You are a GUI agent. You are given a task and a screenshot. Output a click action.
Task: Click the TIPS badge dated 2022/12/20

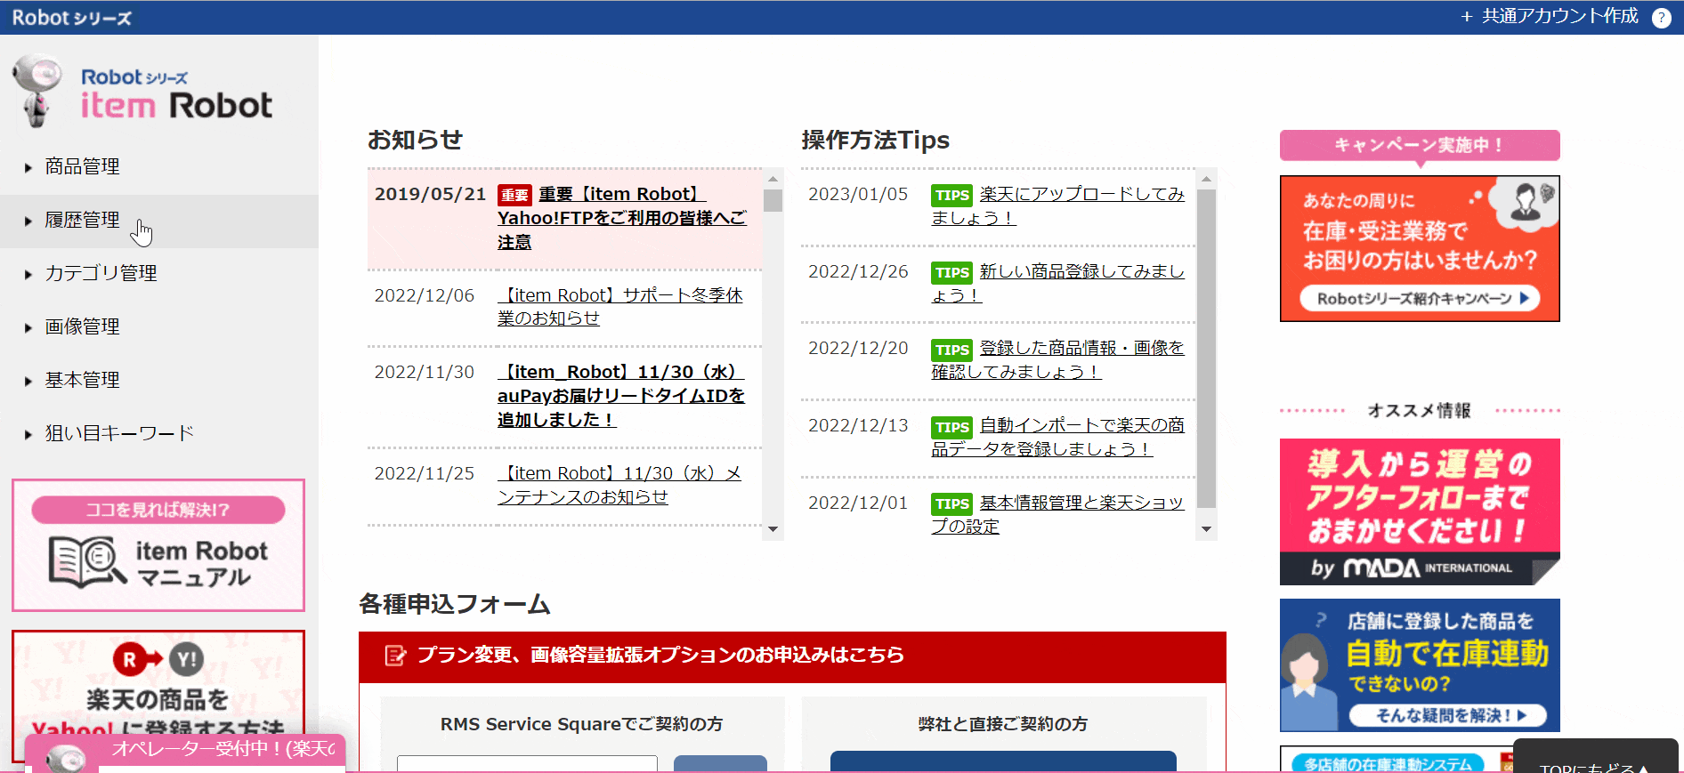[951, 350]
